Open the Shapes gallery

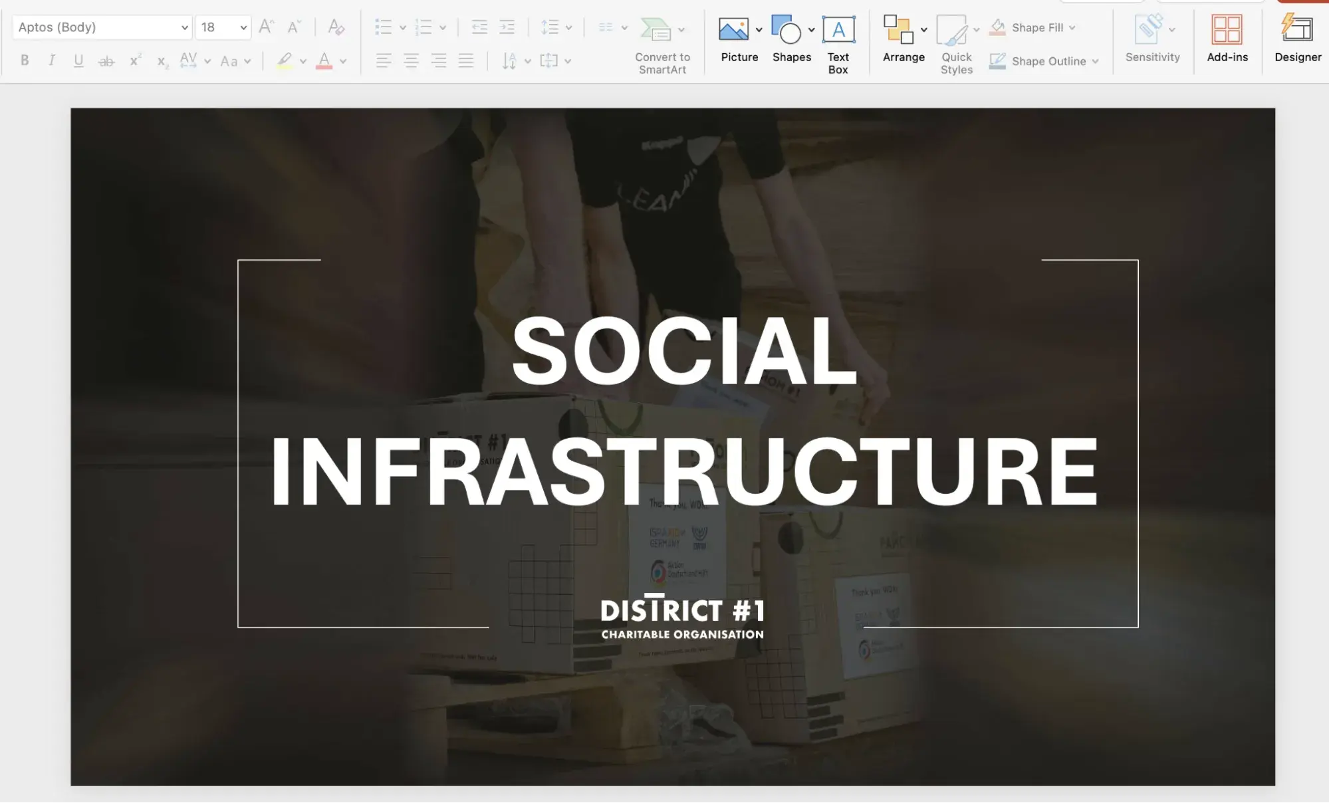pyautogui.click(x=786, y=31)
